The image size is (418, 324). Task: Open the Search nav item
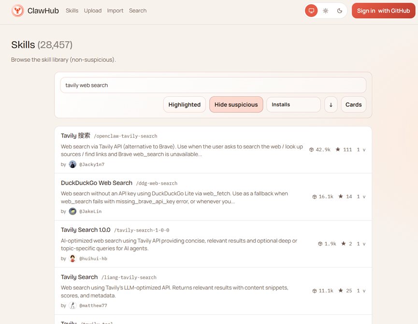click(138, 11)
